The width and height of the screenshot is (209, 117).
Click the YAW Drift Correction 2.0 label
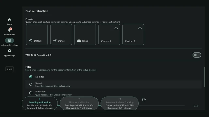(x=39, y=55)
